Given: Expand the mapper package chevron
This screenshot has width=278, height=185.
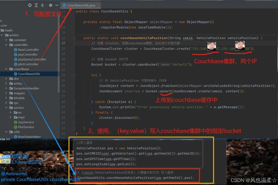Looking at the screenshot, I should coord(6,93).
